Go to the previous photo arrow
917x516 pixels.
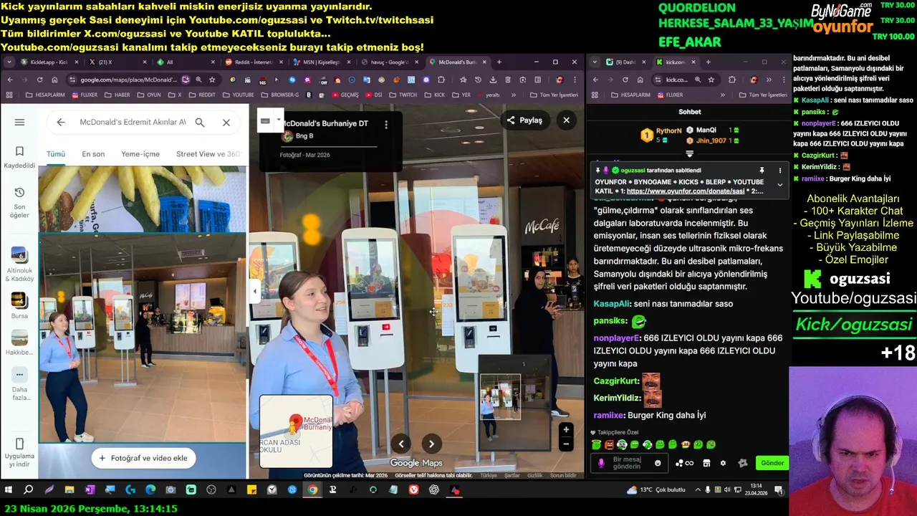(401, 444)
